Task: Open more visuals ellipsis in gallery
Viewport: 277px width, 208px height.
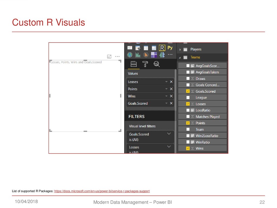Action: 170,54
